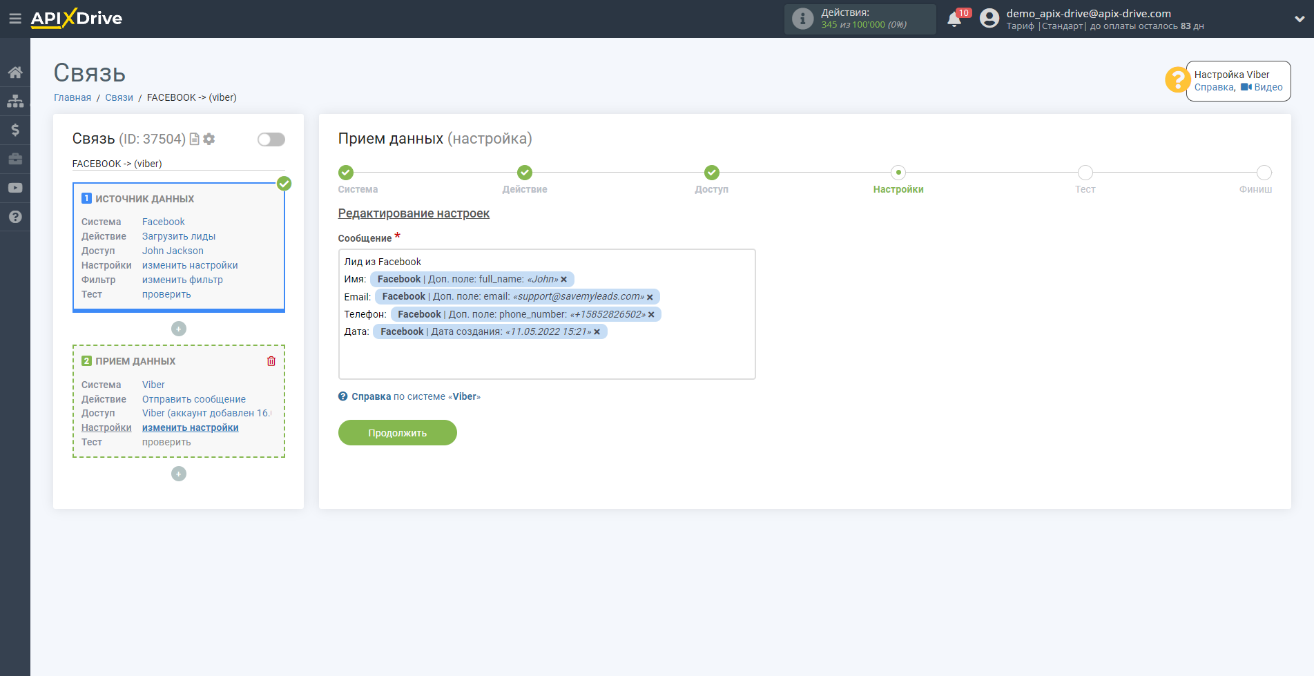Click the account email demo_apix-drive@apix-drive.com

[1088, 13]
